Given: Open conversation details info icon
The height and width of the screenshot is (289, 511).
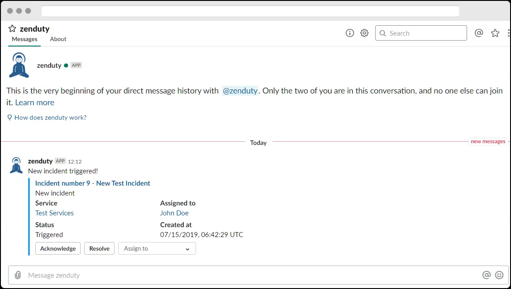Looking at the screenshot, I should coord(350,33).
